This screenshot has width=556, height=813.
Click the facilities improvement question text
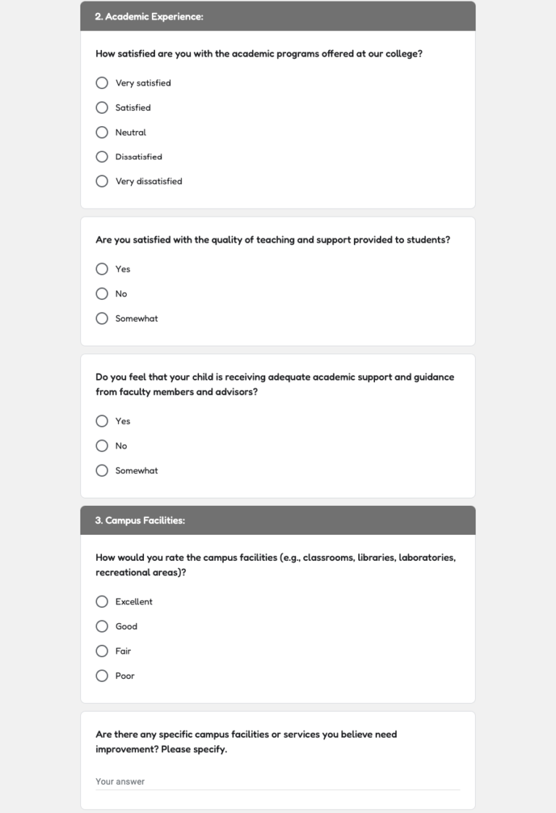(246, 741)
